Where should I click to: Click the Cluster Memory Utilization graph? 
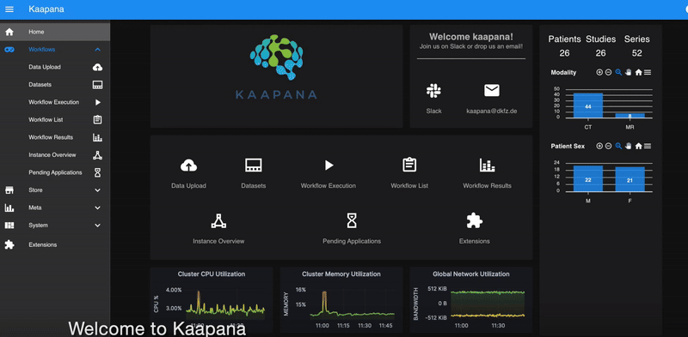click(x=341, y=300)
